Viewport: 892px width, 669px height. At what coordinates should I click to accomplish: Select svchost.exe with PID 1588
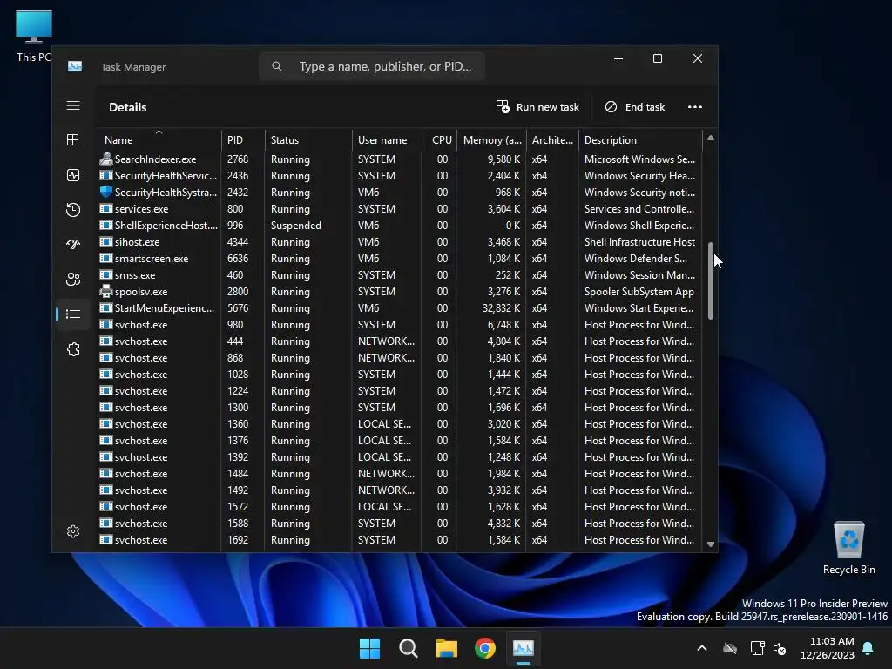400,524
